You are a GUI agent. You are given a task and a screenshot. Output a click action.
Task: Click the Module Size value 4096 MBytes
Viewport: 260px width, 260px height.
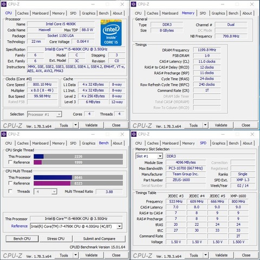(186, 162)
